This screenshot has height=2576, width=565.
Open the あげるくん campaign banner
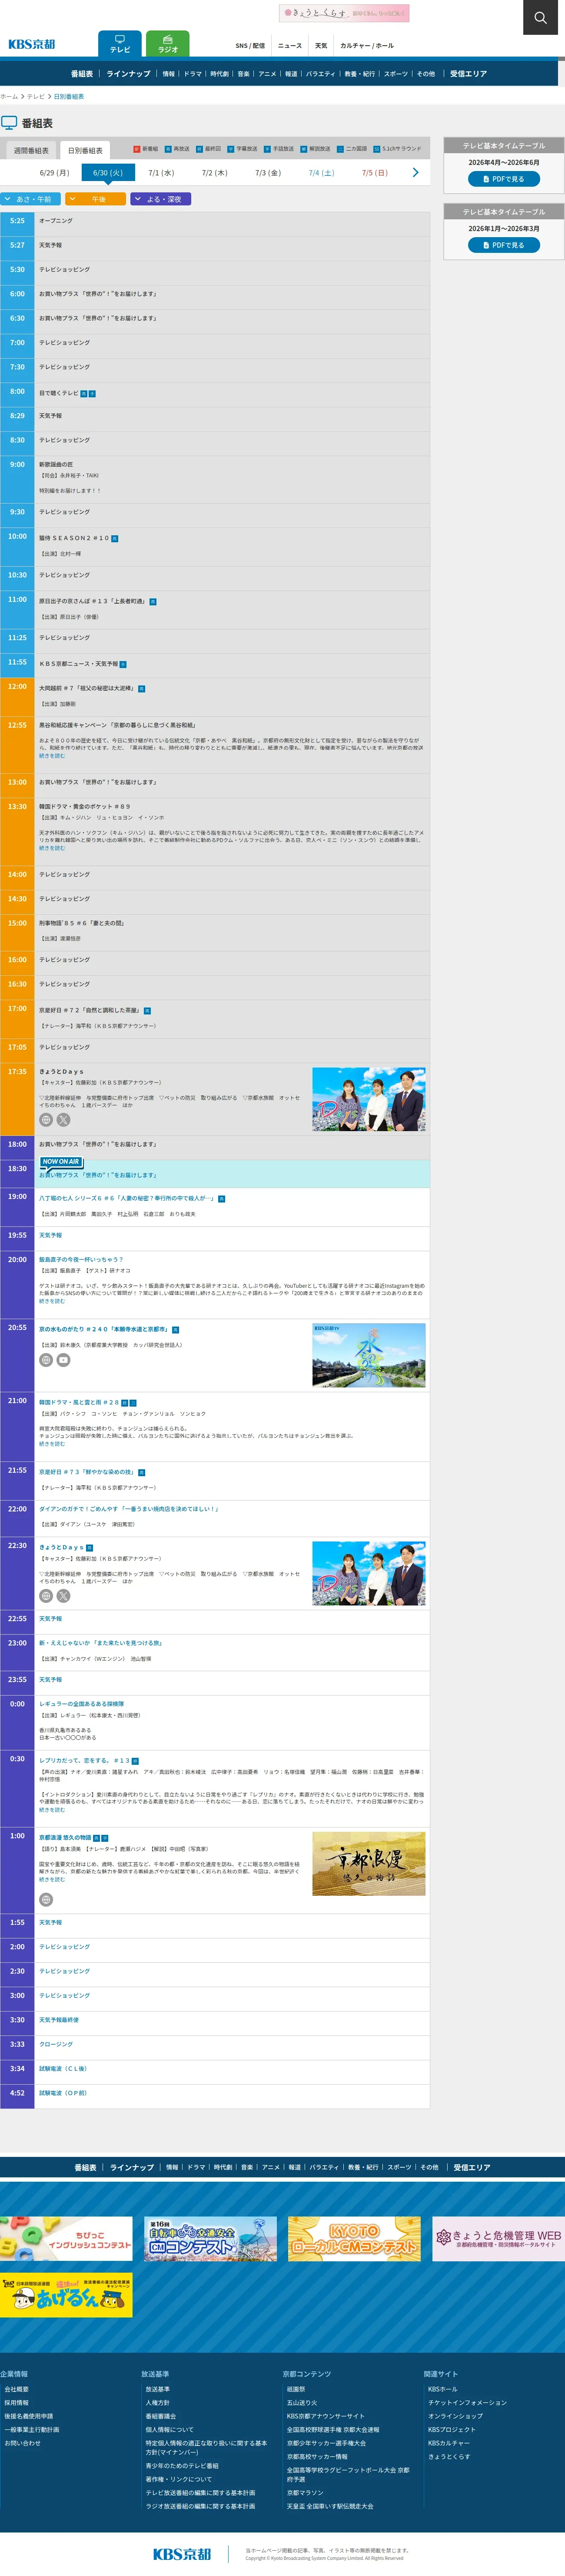(66, 2295)
